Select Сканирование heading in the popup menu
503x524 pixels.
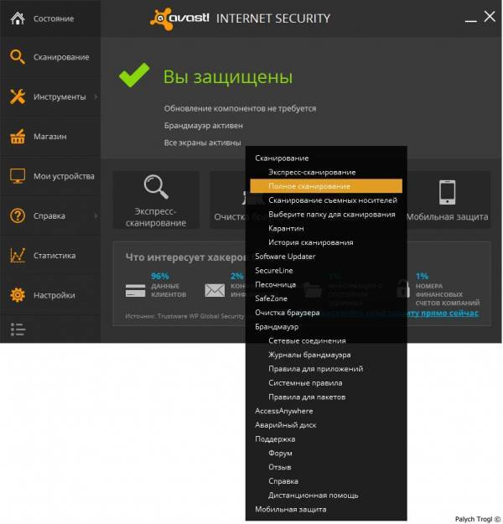282,158
